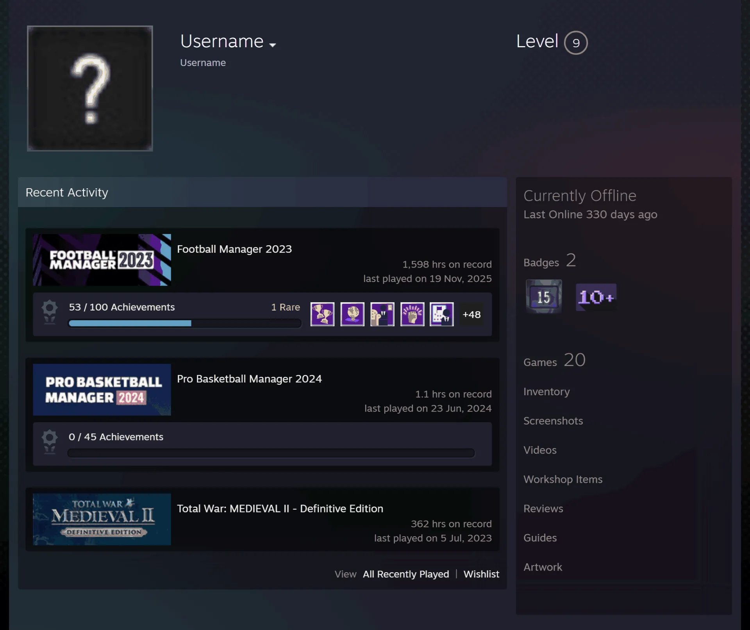Image resolution: width=750 pixels, height=630 pixels.
Task: Click the profile avatar question mark image
Action: point(90,88)
